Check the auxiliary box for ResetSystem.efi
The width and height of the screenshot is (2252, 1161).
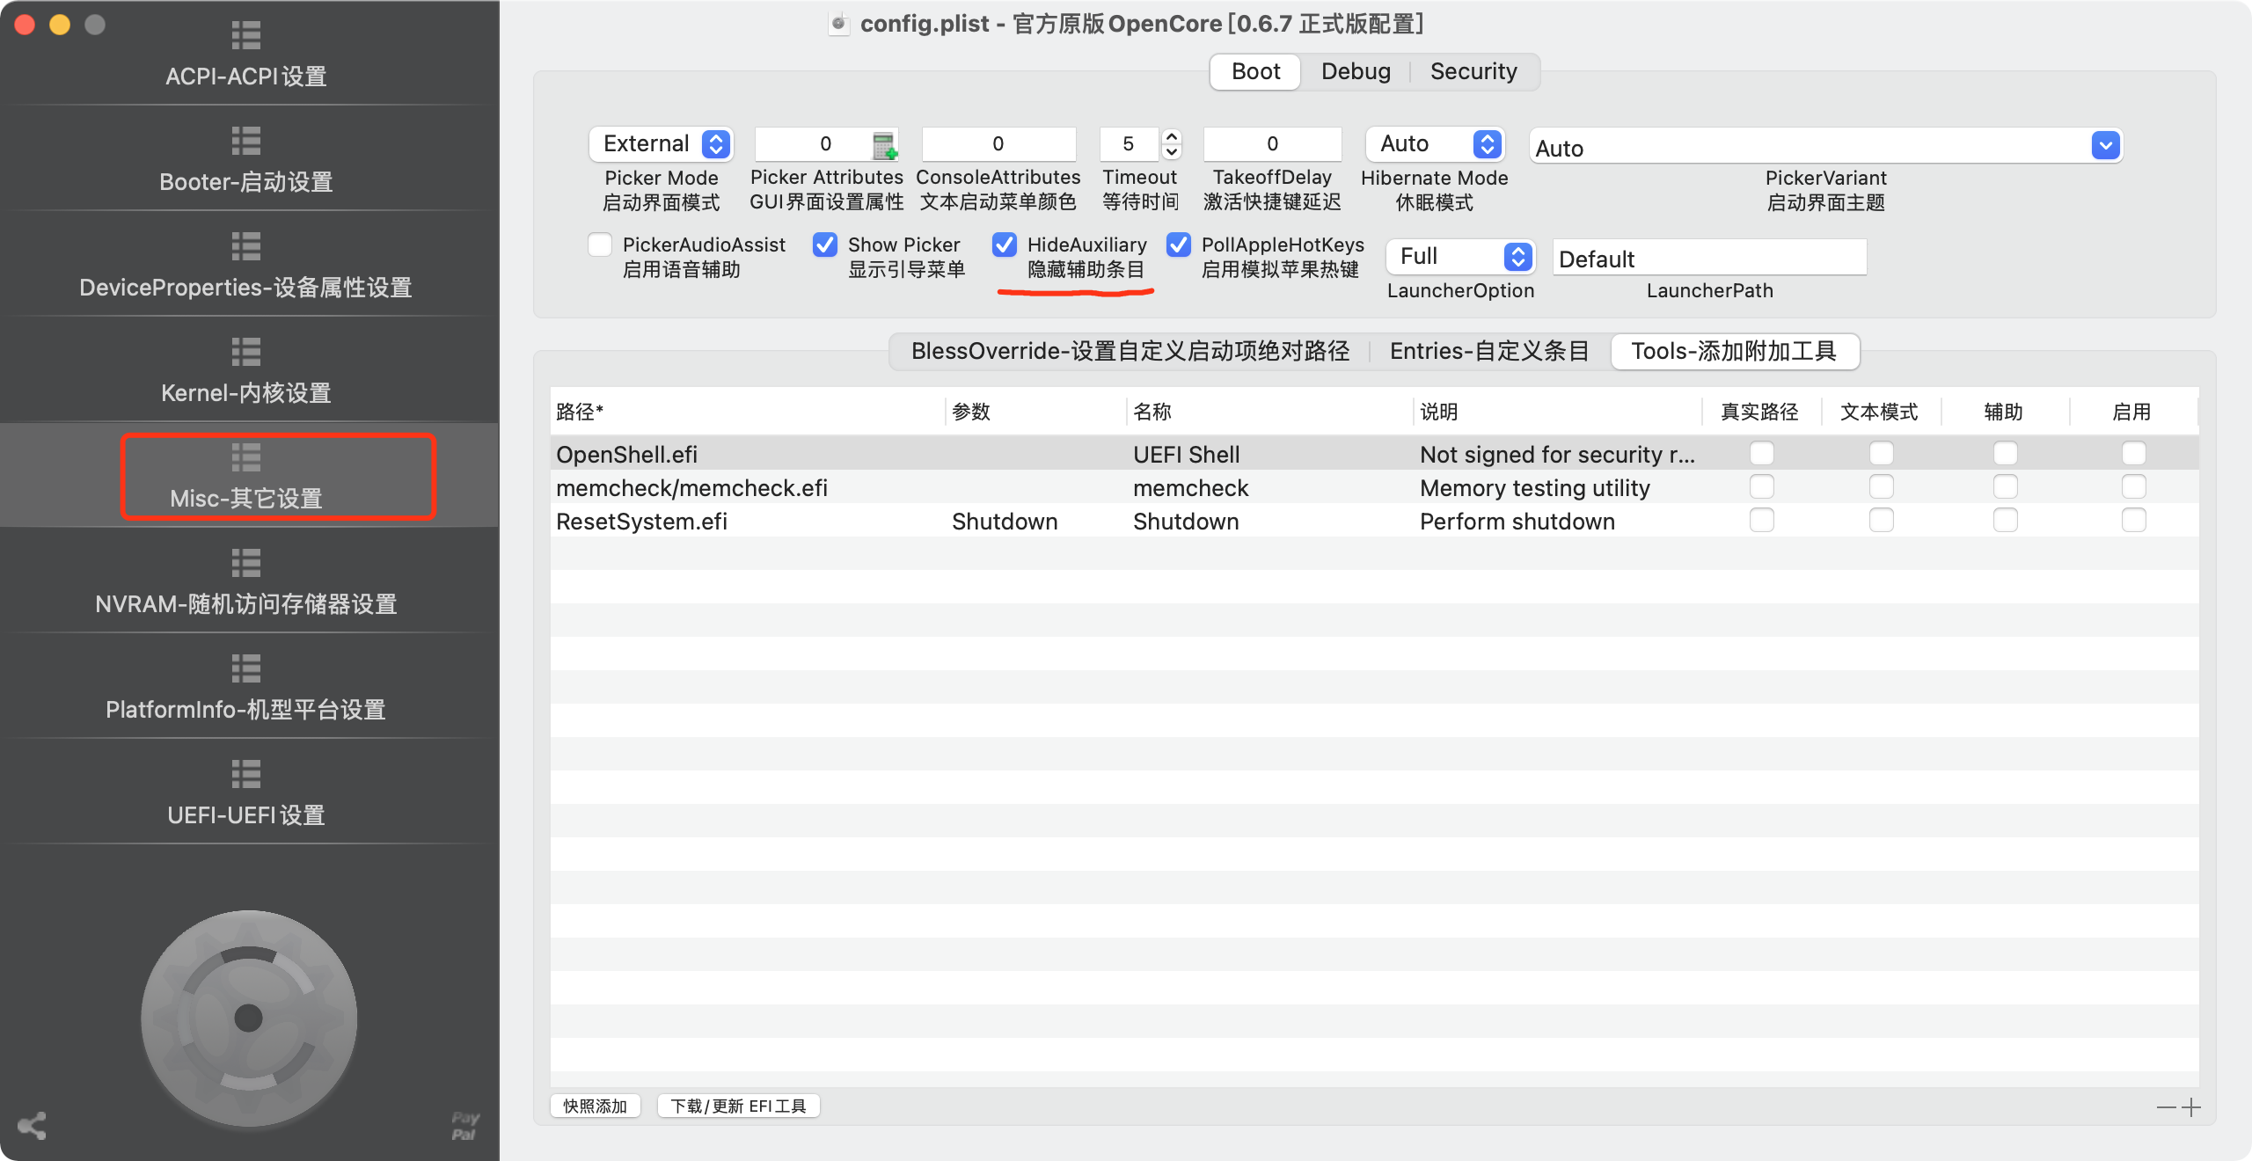click(x=2005, y=520)
